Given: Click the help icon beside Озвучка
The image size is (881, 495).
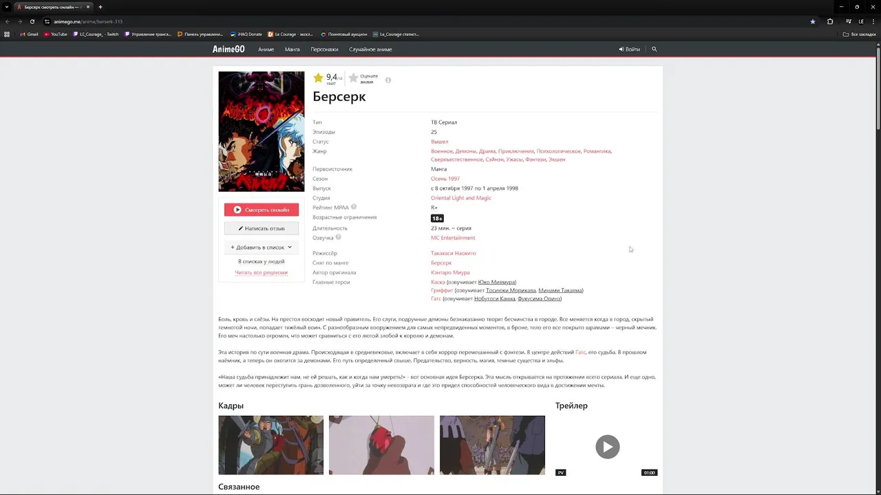Looking at the screenshot, I should tap(338, 237).
